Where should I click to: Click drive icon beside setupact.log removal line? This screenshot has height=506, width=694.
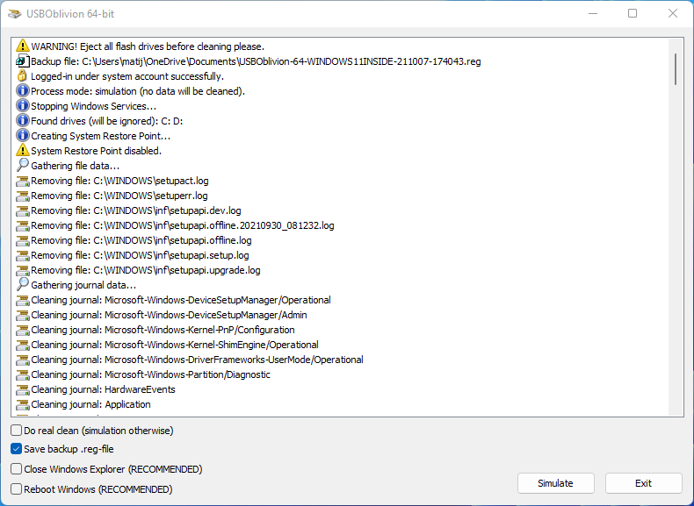click(x=23, y=181)
